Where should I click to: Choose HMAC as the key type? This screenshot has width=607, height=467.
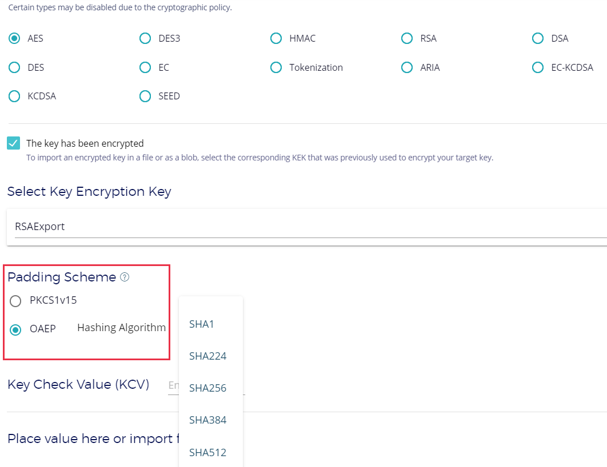[x=276, y=39]
